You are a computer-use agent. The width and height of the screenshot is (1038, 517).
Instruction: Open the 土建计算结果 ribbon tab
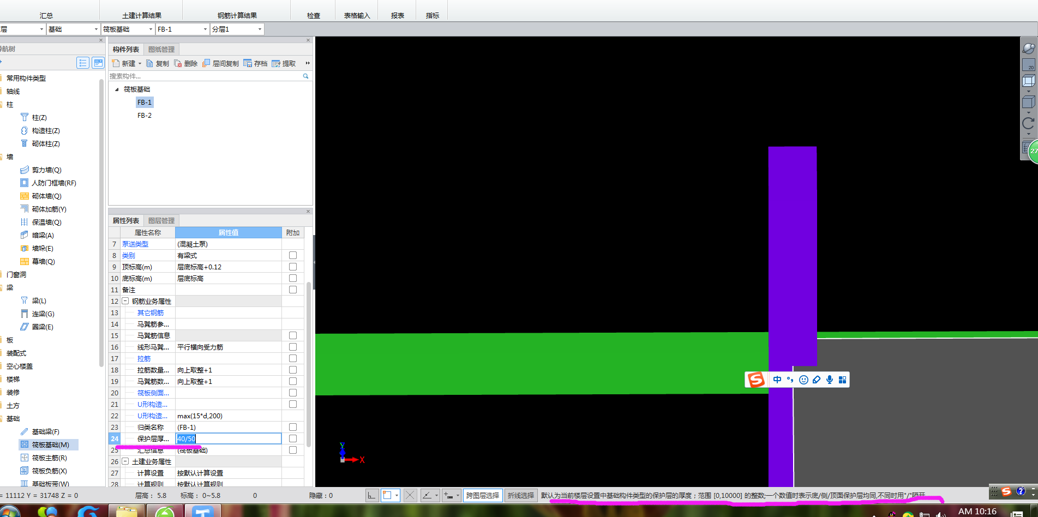141,15
